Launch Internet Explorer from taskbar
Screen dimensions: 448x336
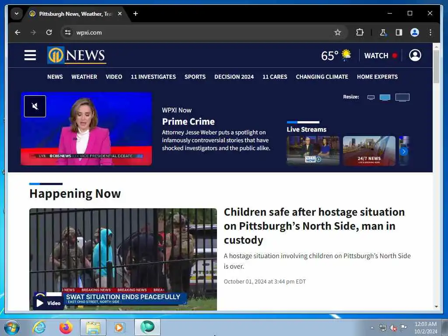(x=39, y=327)
